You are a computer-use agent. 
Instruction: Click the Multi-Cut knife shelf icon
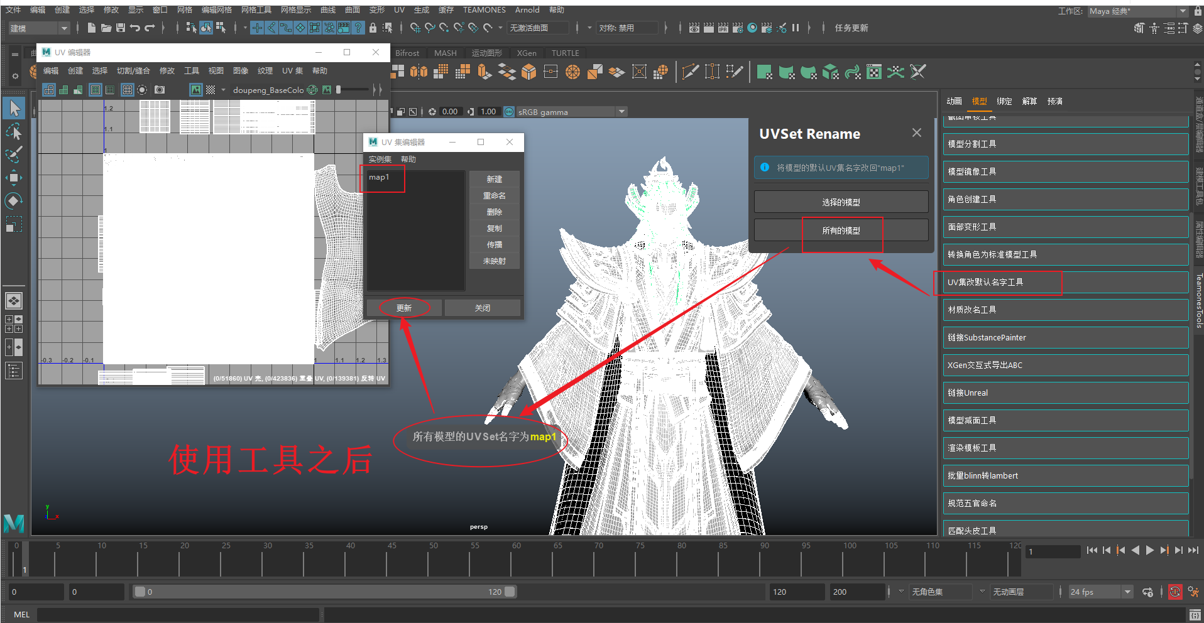click(690, 72)
